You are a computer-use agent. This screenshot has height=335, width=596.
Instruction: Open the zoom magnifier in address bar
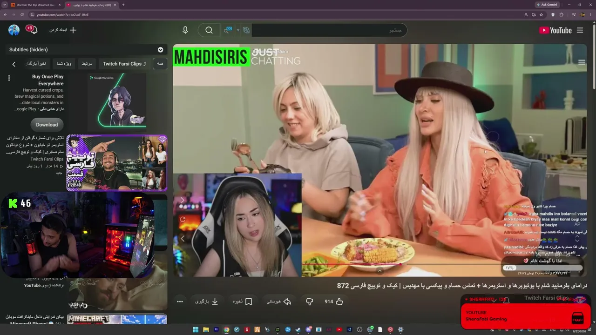pos(526,14)
